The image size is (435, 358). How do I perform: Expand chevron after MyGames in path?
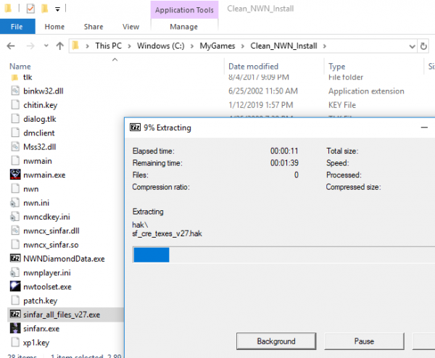[243, 46]
